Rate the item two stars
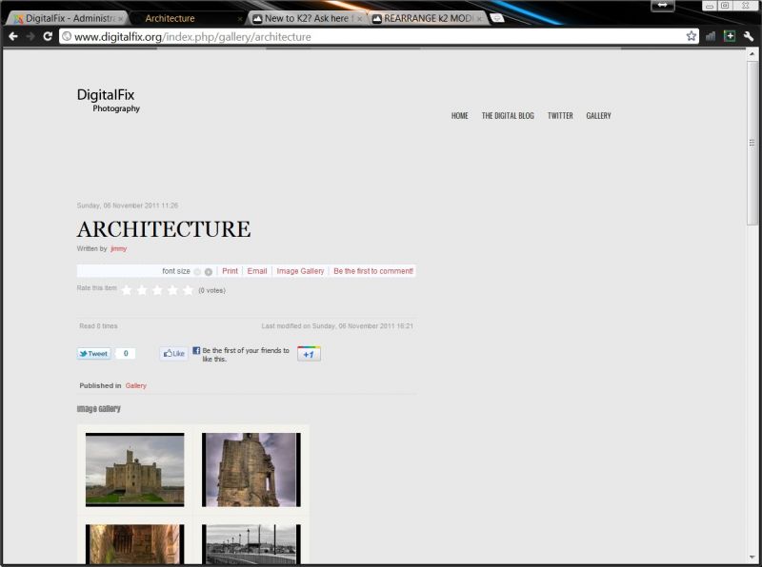This screenshot has height=567, width=762. tap(142, 290)
